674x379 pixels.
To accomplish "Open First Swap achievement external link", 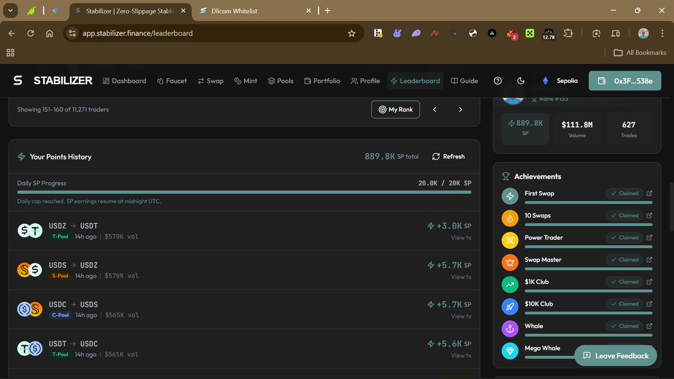I will pos(649,193).
